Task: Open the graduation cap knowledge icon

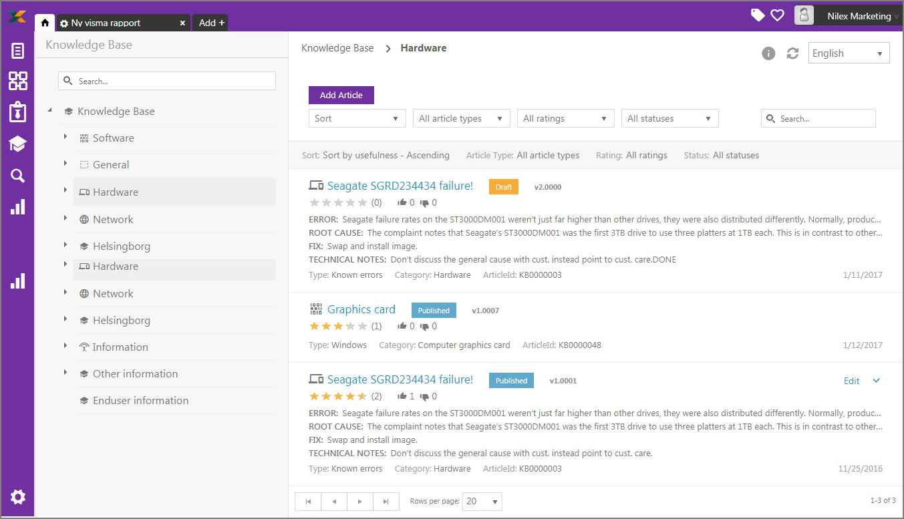Action: coord(17,144)
